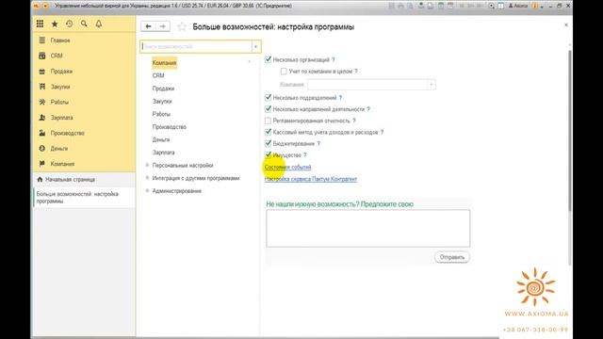Add page to favorites with star outline
The width and height of the screenshot is (603, 339).
(x=182, y=26)
